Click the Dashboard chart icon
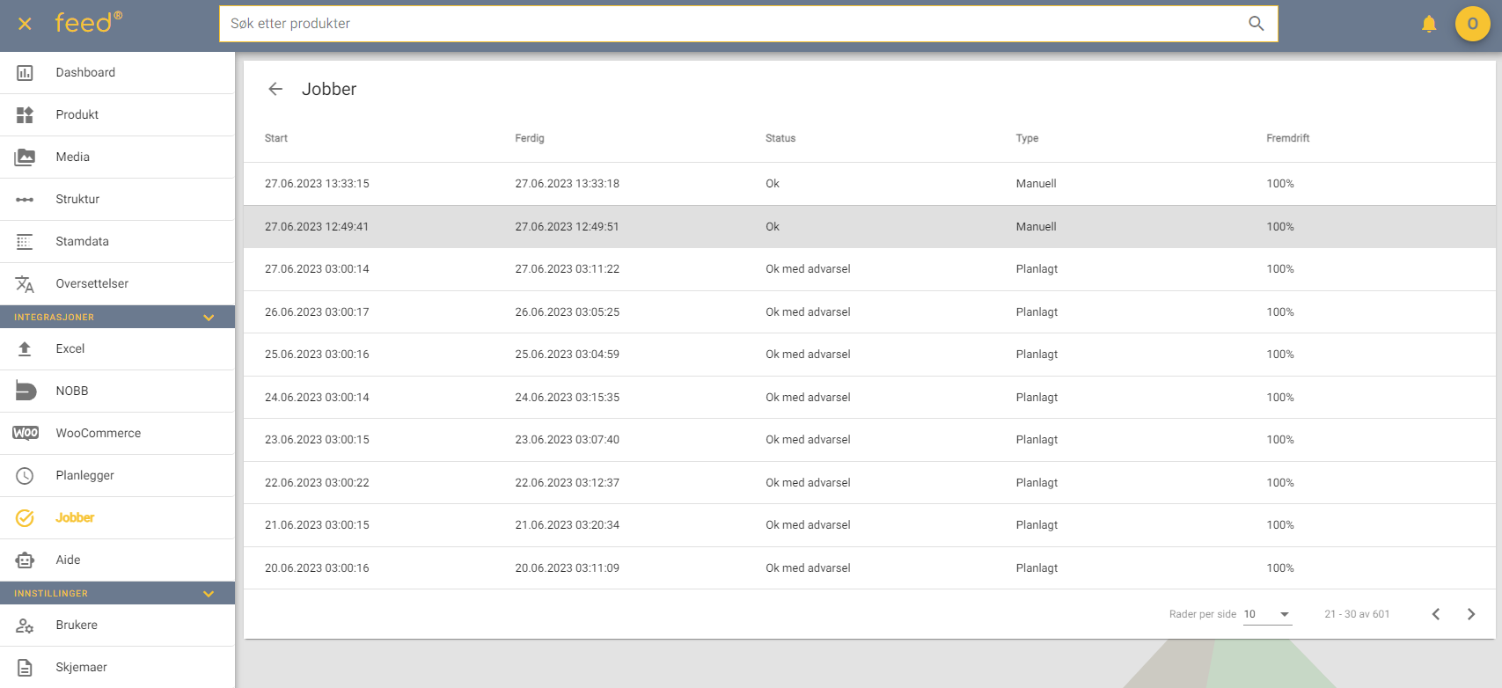This screenshot has width=1502, height=688. coord(25,73)
